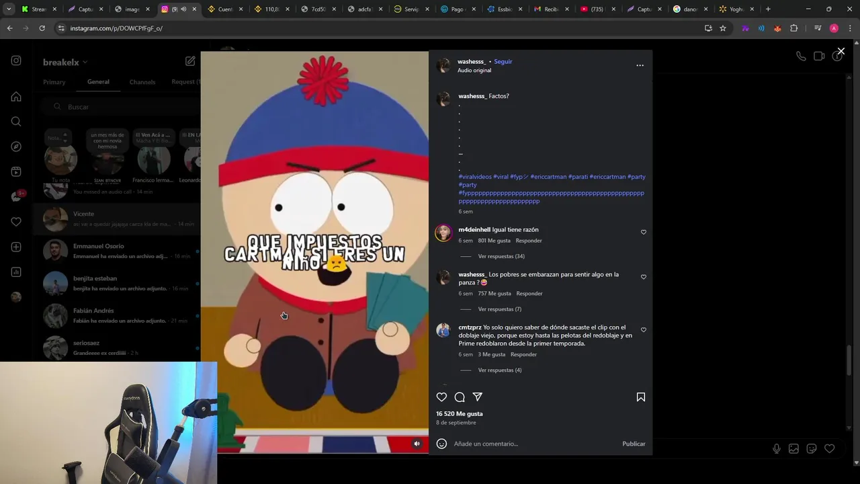Open the Vicente conversation
The width and height of the screenshot is (860, 484).
pos(118,218)
